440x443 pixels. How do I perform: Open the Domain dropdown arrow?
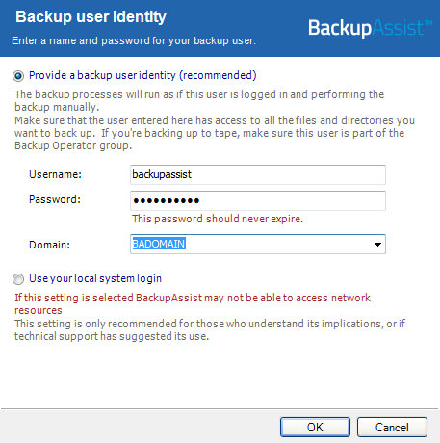tap(377, 245)
